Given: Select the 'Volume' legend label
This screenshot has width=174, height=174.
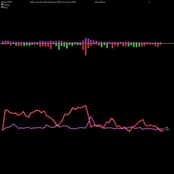Looking at the screenshot, I should coord(7,5).
